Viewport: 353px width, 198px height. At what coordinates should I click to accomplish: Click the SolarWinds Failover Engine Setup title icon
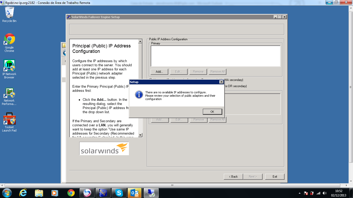pyautogui.click(x=69, y=17)
